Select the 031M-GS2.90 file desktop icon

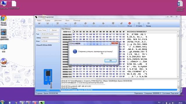pyautogui.click(x=14, y=5)
